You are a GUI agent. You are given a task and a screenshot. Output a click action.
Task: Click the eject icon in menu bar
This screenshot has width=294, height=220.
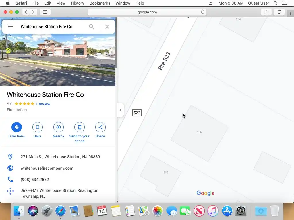(211, 3)
